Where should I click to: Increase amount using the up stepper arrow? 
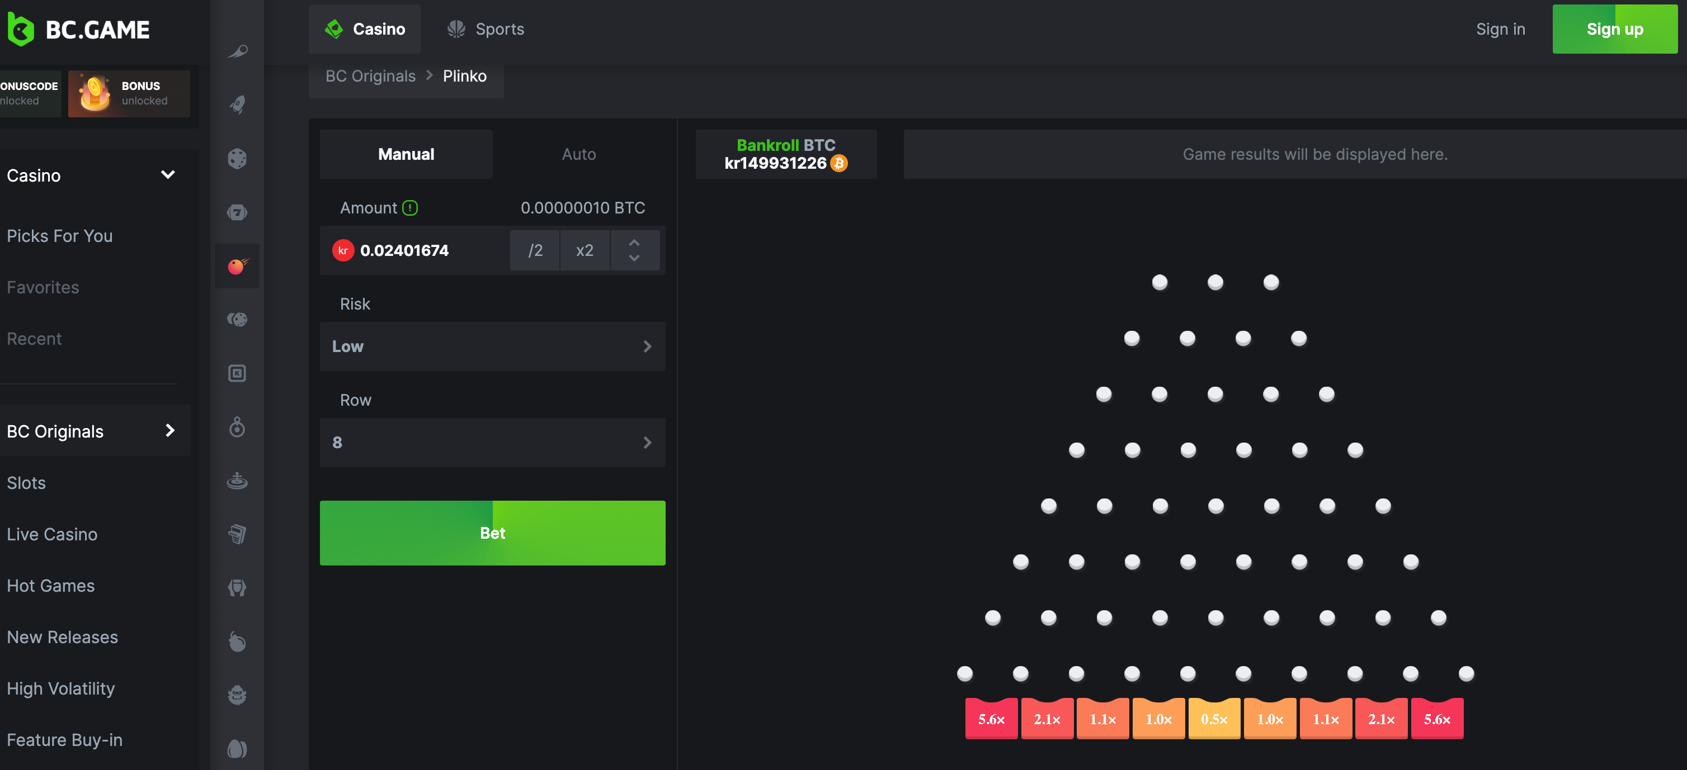click(x=634, y=242)
